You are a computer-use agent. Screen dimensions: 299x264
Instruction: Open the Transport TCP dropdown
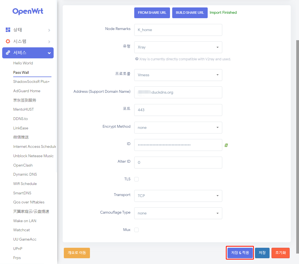pyautogui.click(x=178, y=196)
